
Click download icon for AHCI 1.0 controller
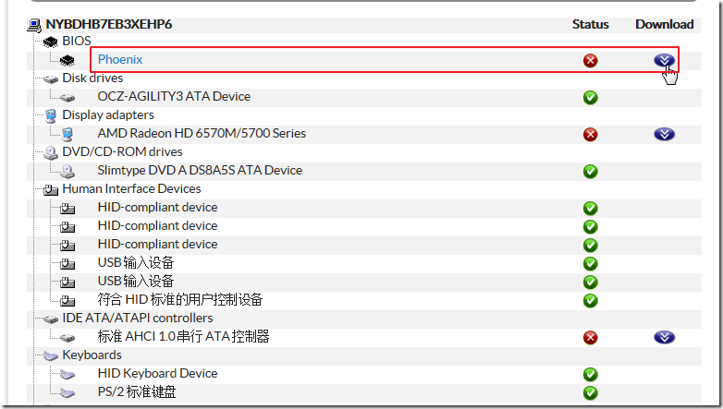[664, 337]
